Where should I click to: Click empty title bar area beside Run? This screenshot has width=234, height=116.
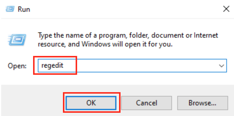(119, 9)
